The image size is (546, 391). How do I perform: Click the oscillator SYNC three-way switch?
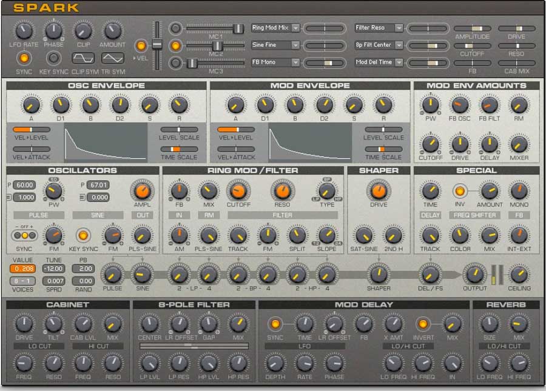pyautogui.click(x=24, y=235)
